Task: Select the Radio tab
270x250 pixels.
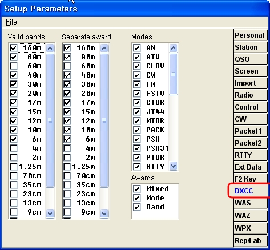Action: click(x=250, y=95)
